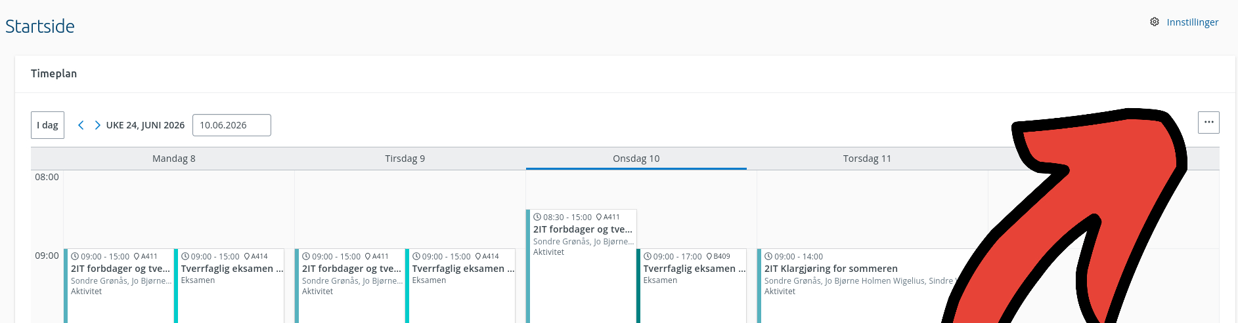The image size is (1238, 323).
Task: Open Wednesday 08:30 2IT forbdager event
Action: click(x=581, y=266)
